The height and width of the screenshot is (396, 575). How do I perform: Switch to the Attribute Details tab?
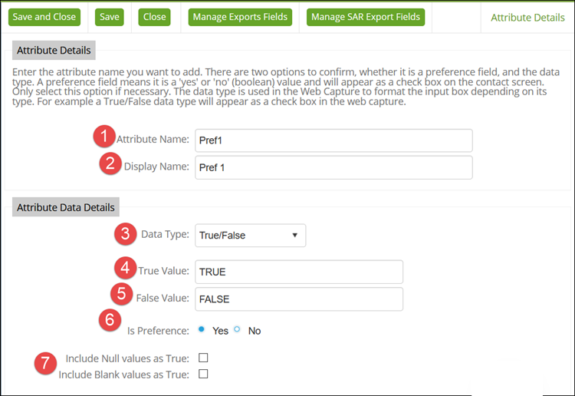527,18
